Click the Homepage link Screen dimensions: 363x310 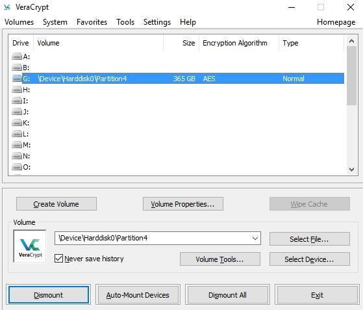[x=336, y=22]
